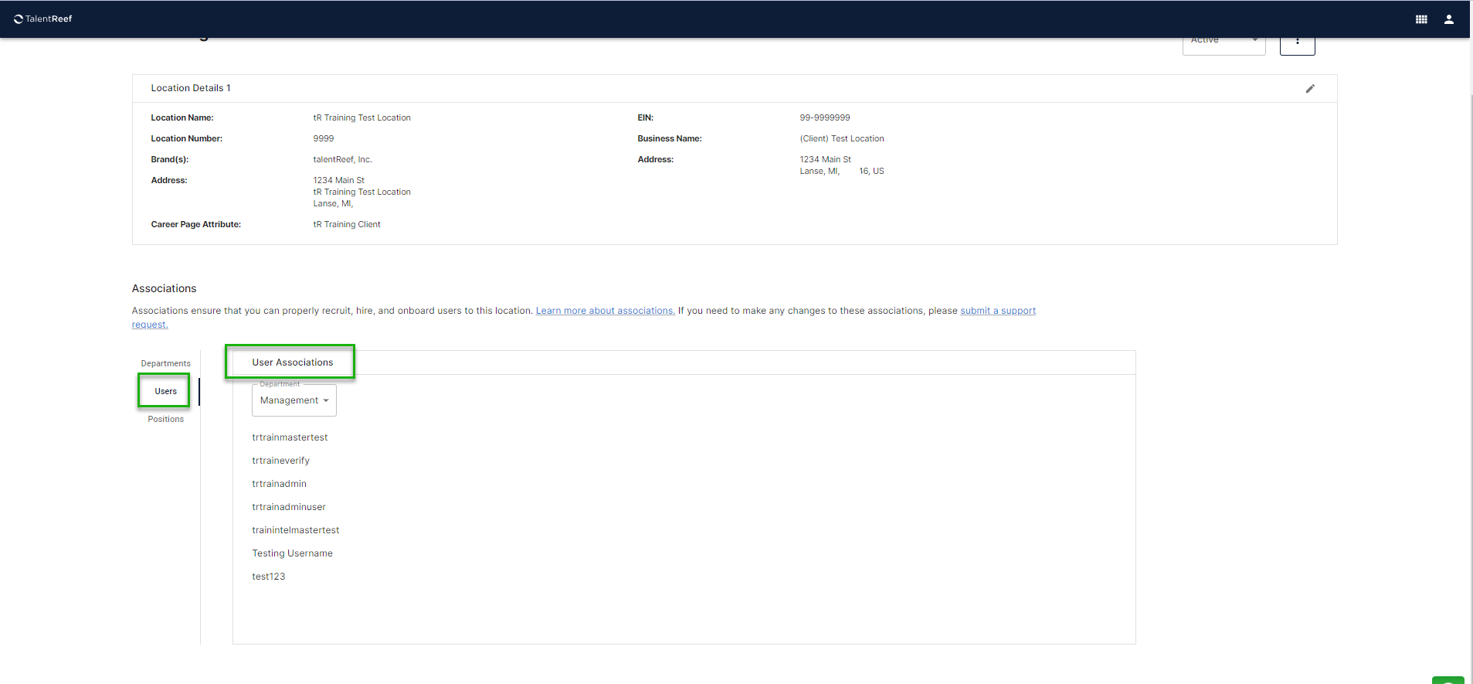Open the apps grid menu
This screenshot has width=1473, height=684.
pyautogui.click(x=1420, y=19)
